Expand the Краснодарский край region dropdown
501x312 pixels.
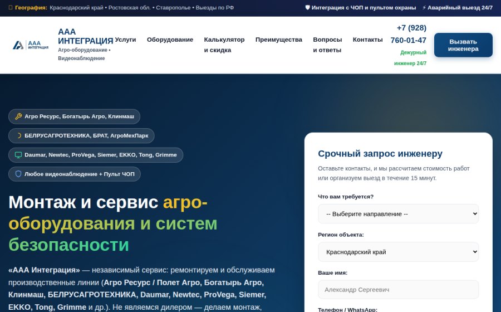point(398,252)
